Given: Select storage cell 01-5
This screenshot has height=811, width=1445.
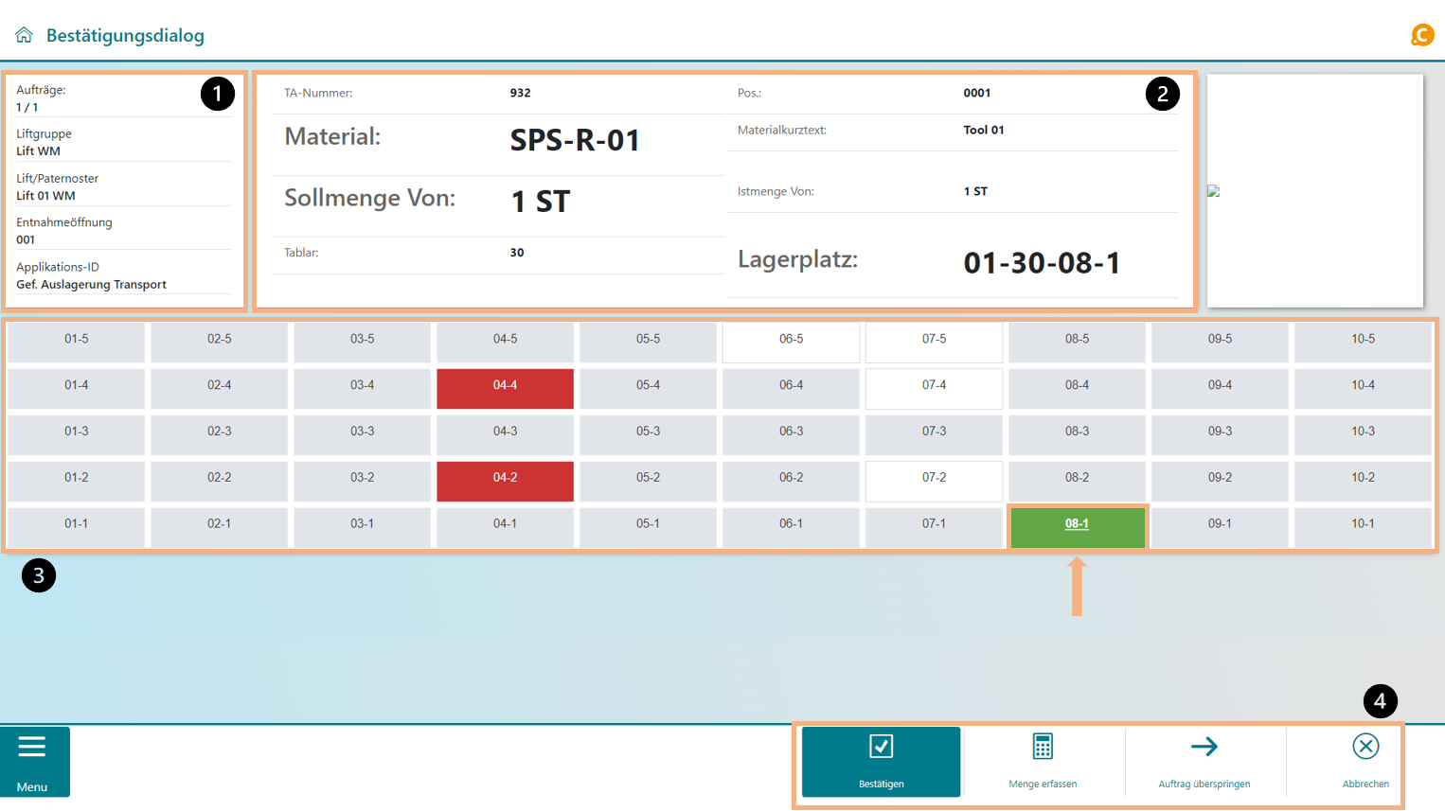Looking at the screenshot, I should coord(77,340).
